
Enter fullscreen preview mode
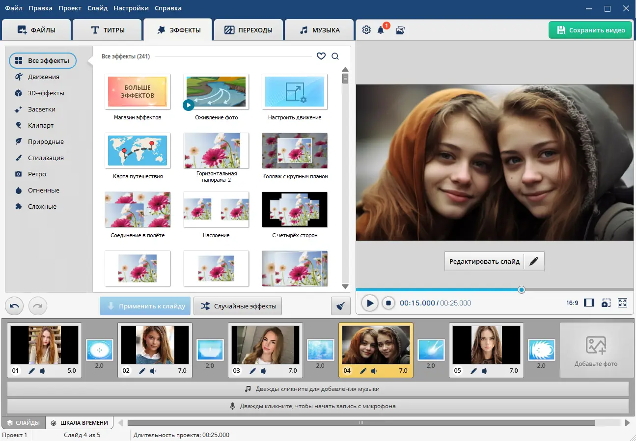coord(622,303)
